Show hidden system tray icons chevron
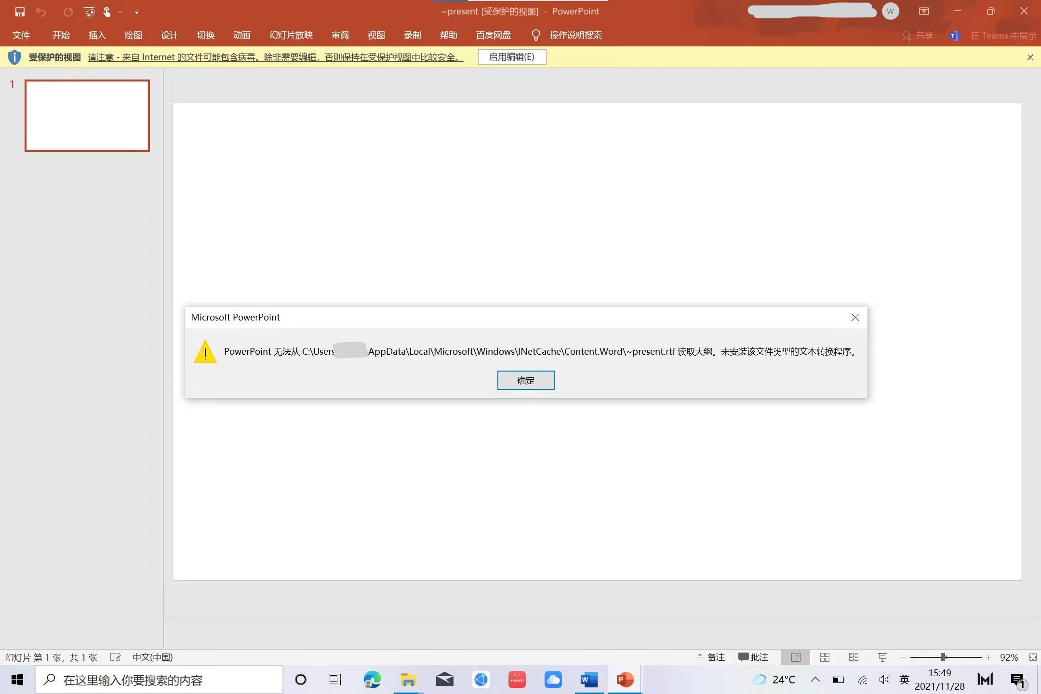Image resolution: width=1041 pixels, height=694 pixels. pyautogui.click(x=815, y=680)
